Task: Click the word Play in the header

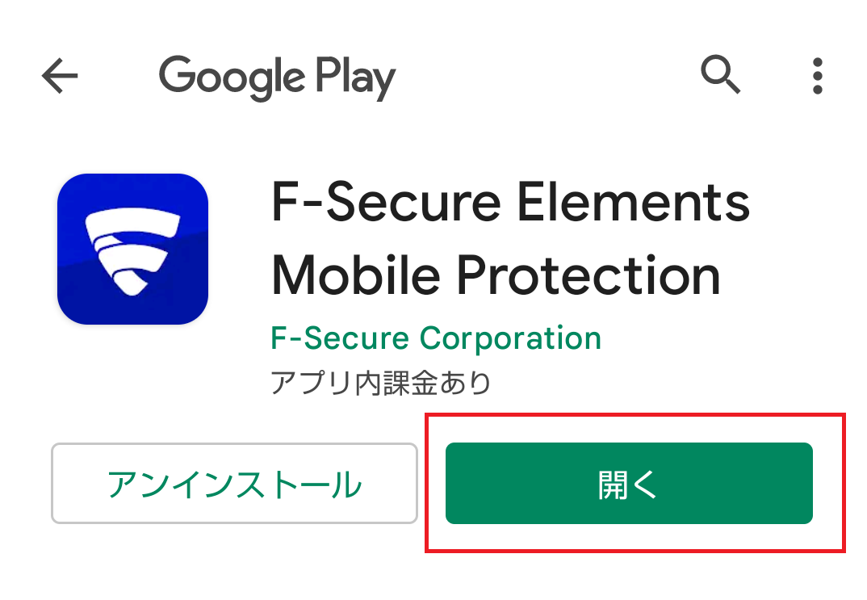Action: (x=355, y=78)
